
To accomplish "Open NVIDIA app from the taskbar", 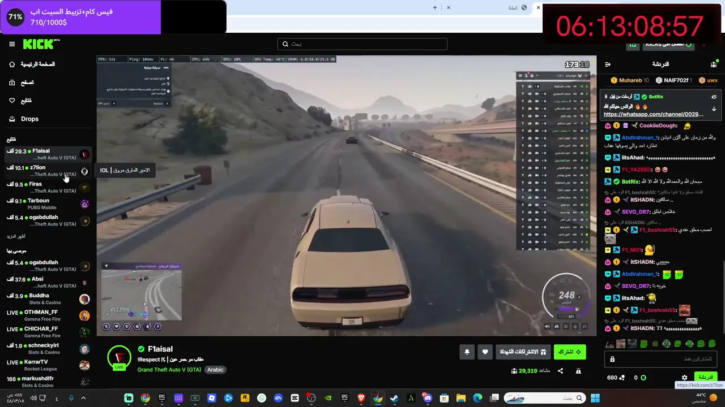I will [x=328, y=398].
